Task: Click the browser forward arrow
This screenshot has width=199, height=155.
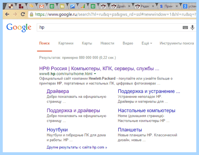Action: (15, 14)
